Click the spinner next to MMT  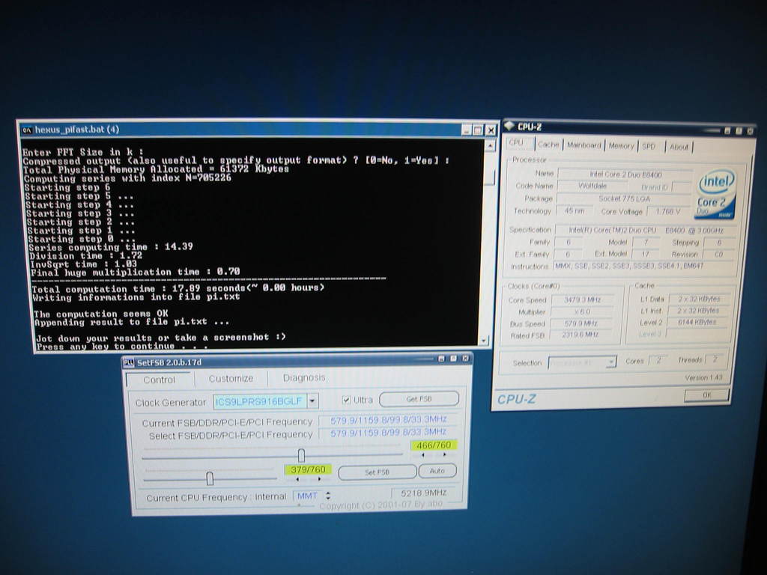click(328, 496)
